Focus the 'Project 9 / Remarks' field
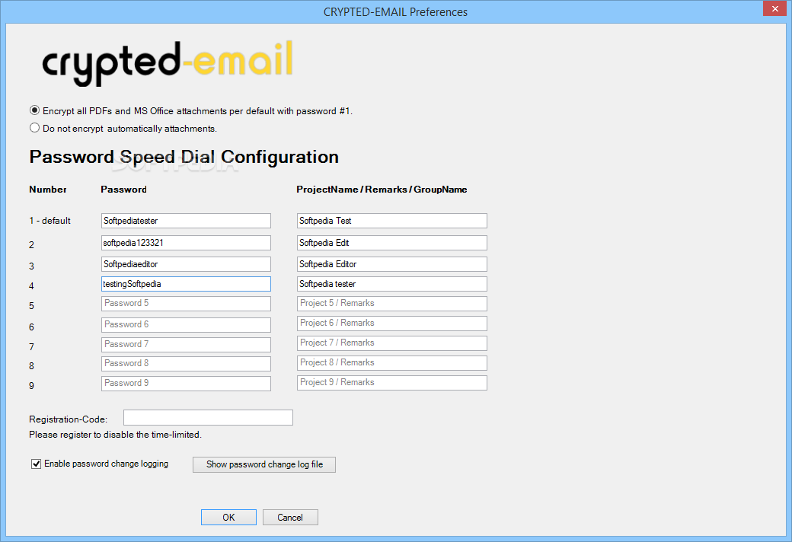792x542 pixels. pos(392,382)
